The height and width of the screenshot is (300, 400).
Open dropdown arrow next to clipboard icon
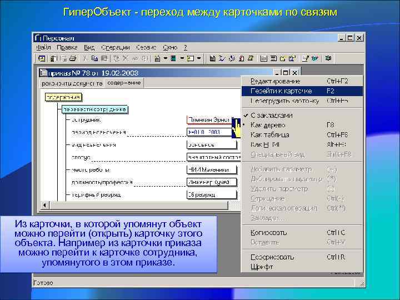coord(166,58)
